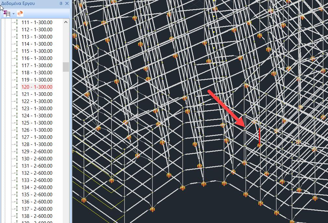Select tree item 128 - 1-300.00
The image size is (328, 223).
click(x=37, y=144)
